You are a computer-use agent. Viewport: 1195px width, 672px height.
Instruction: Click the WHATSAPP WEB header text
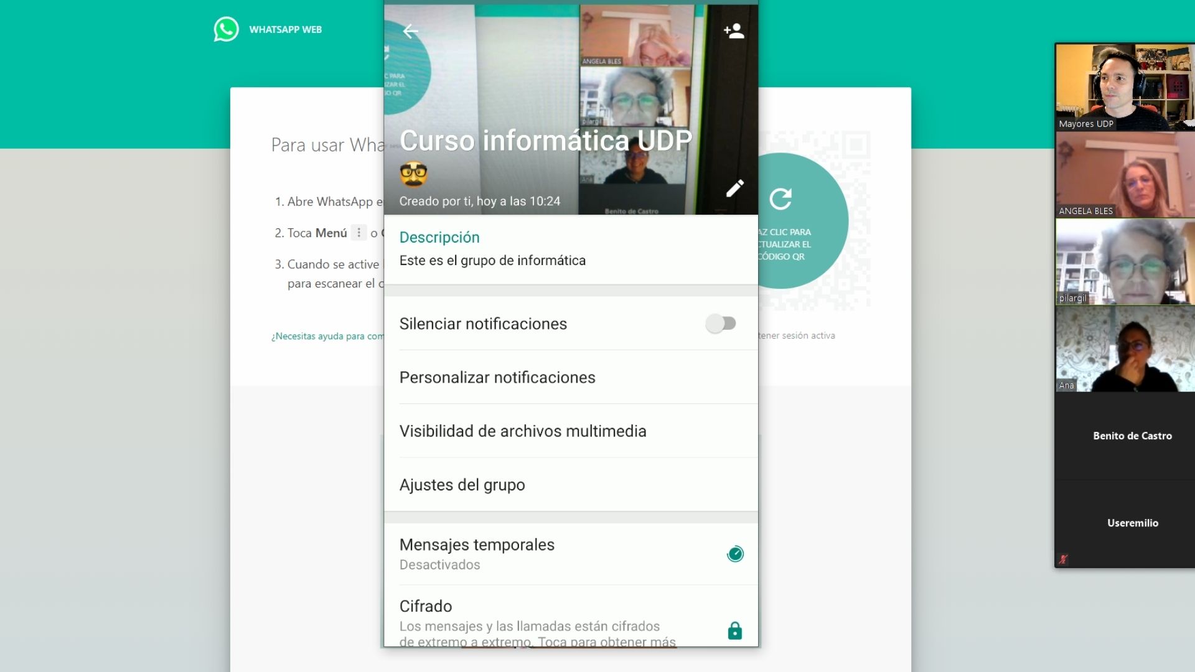286,29
